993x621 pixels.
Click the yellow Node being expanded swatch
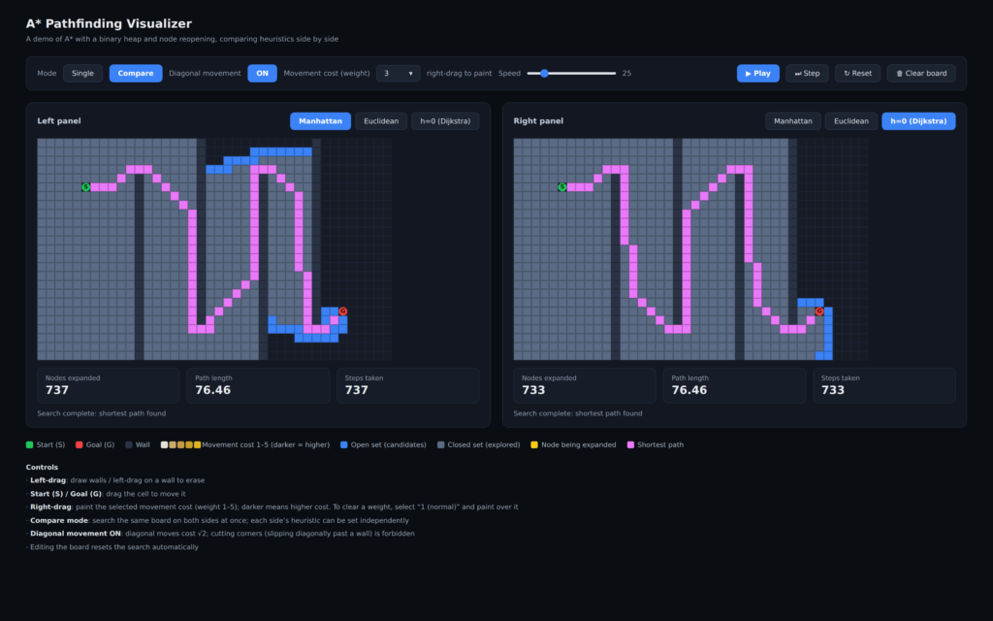(x=534, y=444)
